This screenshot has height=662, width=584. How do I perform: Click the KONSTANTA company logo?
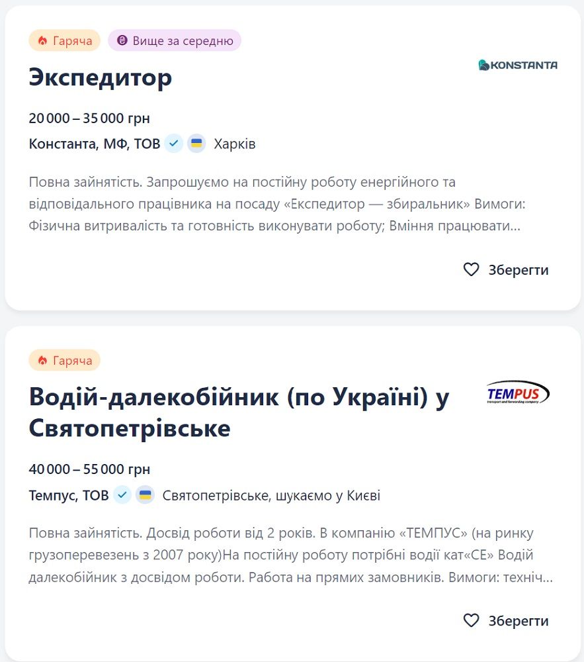click(x=518, y=65)
